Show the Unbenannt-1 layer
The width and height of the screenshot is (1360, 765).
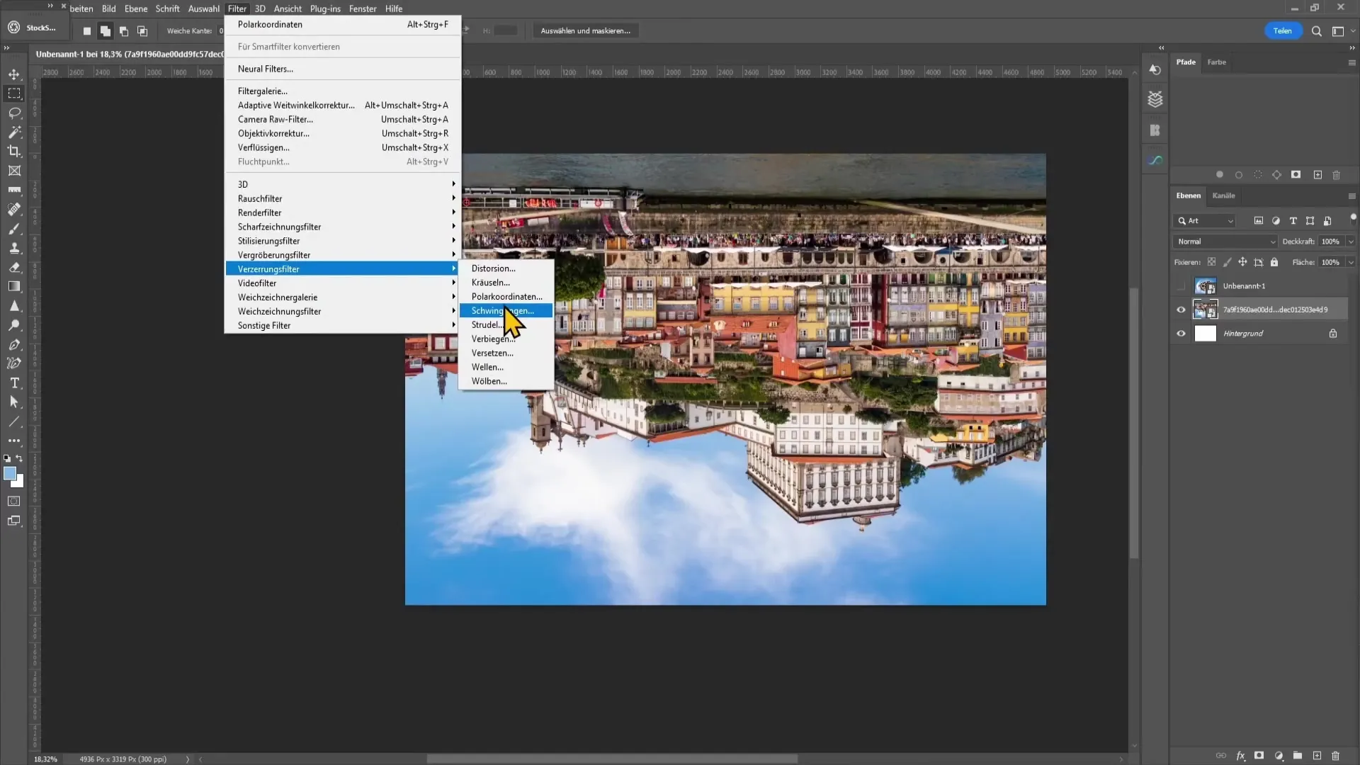tap(1181, 286)
